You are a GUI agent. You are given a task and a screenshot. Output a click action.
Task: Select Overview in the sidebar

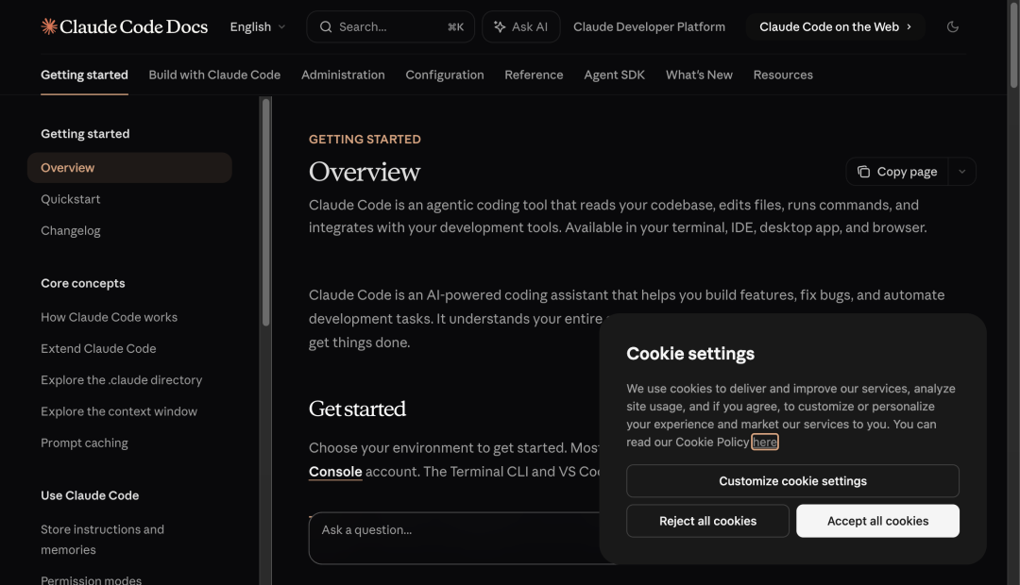click(x=129, y=168)
